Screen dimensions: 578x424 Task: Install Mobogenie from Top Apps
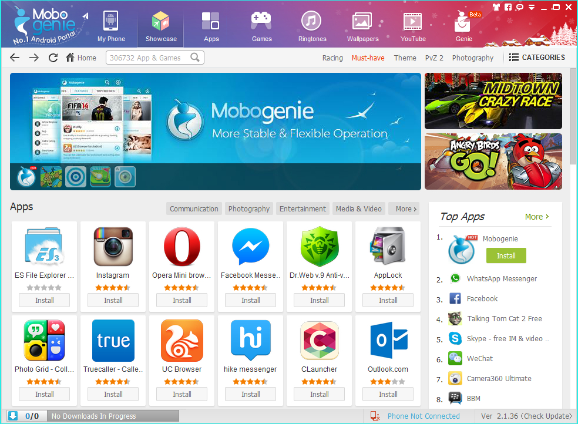click(506, 255)
